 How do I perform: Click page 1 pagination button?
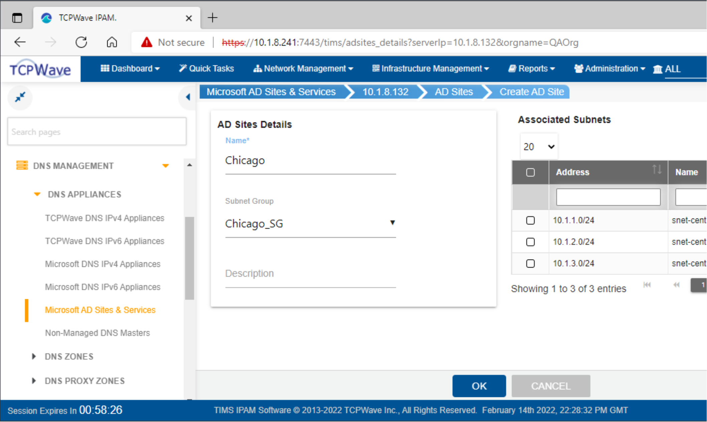[699, 285]
